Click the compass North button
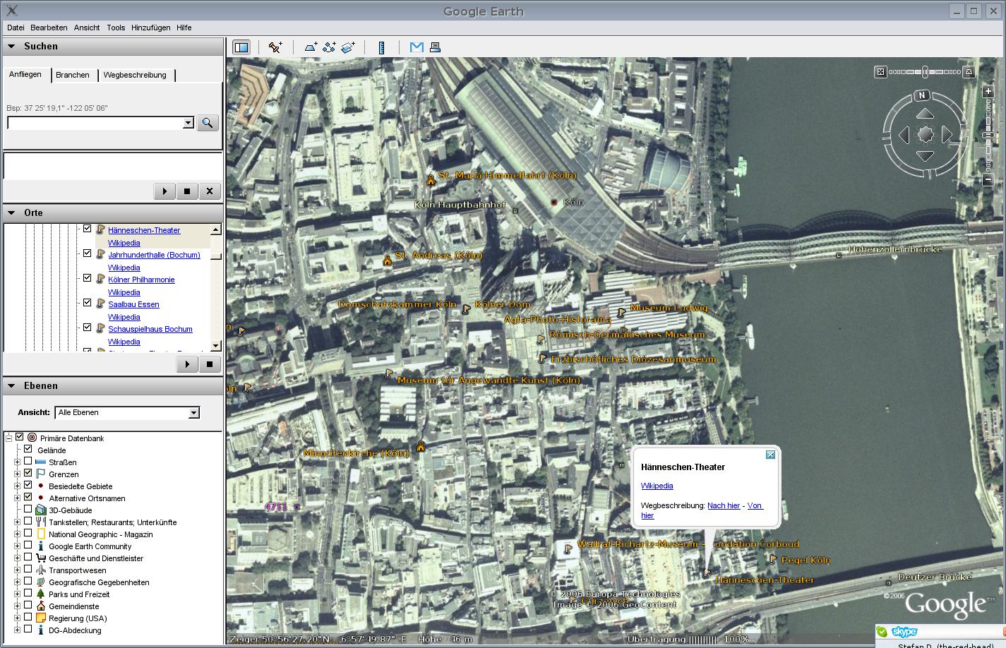Viewport: 1006px width, 648px height. (922, 95)
